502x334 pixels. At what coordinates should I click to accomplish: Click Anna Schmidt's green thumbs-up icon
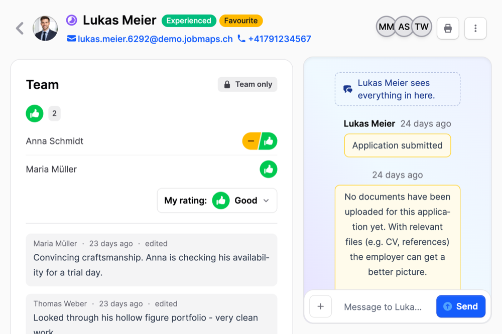pyautogui.click(x=269, y=141)
